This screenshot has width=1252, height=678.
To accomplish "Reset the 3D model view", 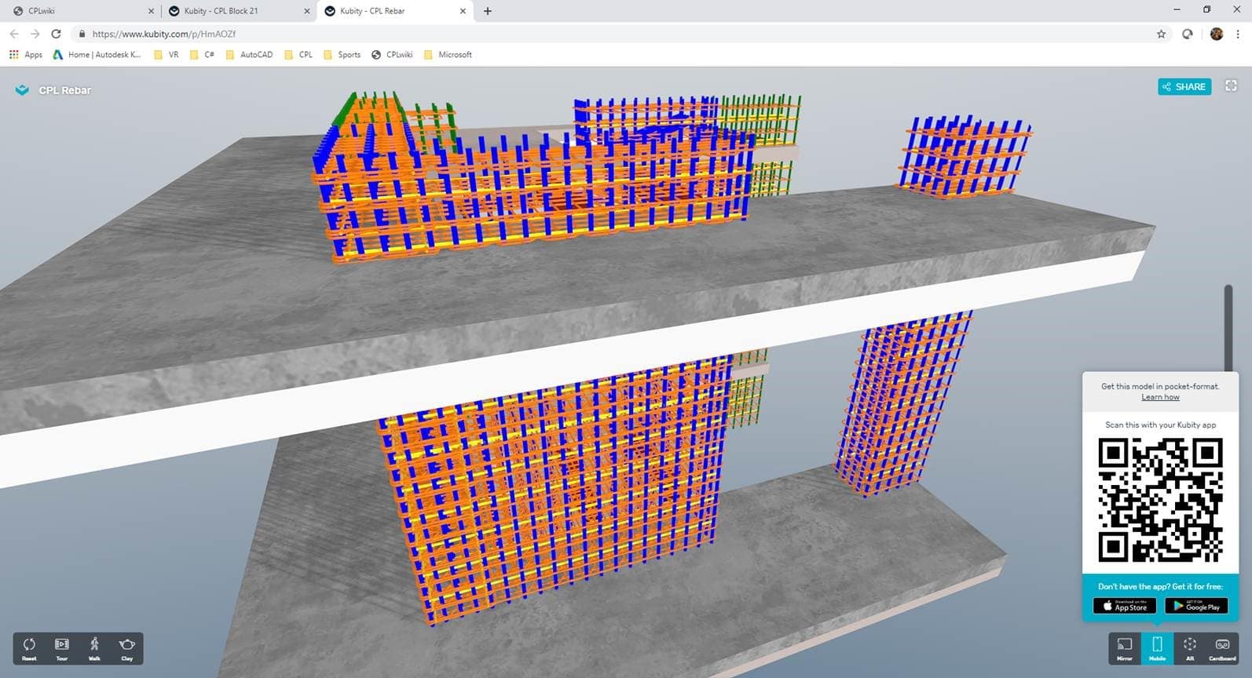I will click(x=29, y=647).
